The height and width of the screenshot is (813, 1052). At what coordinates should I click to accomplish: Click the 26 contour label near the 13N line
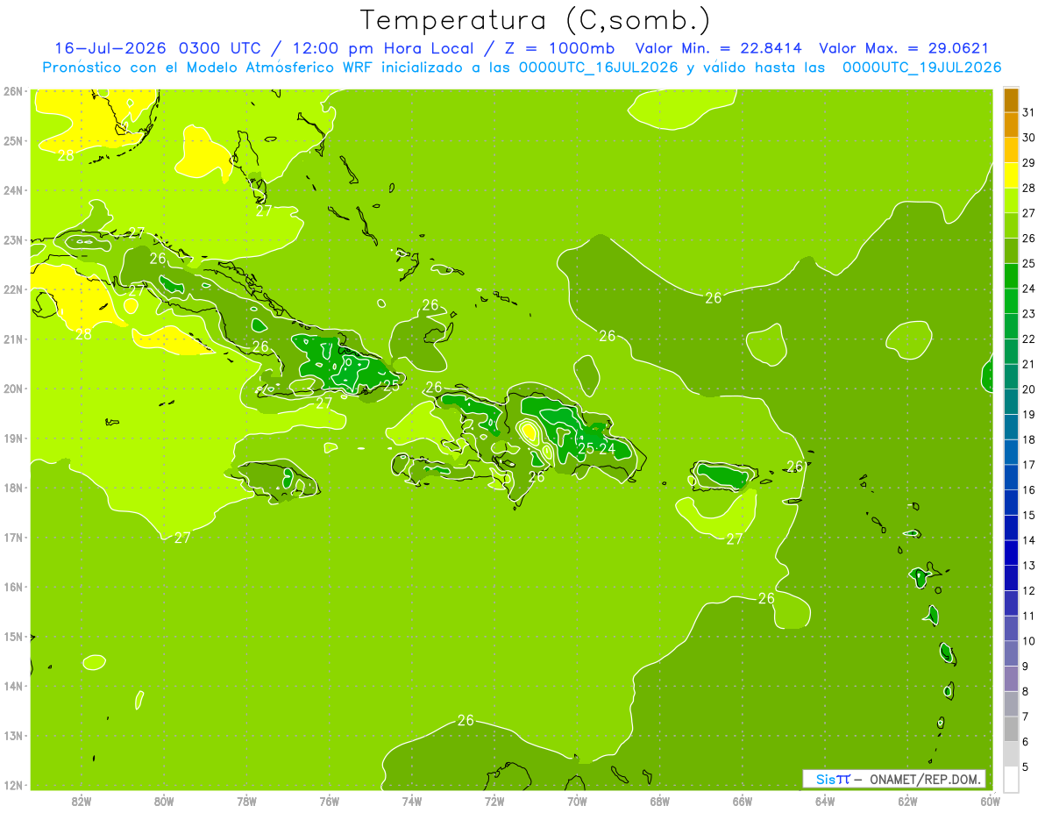click(466, 720)
